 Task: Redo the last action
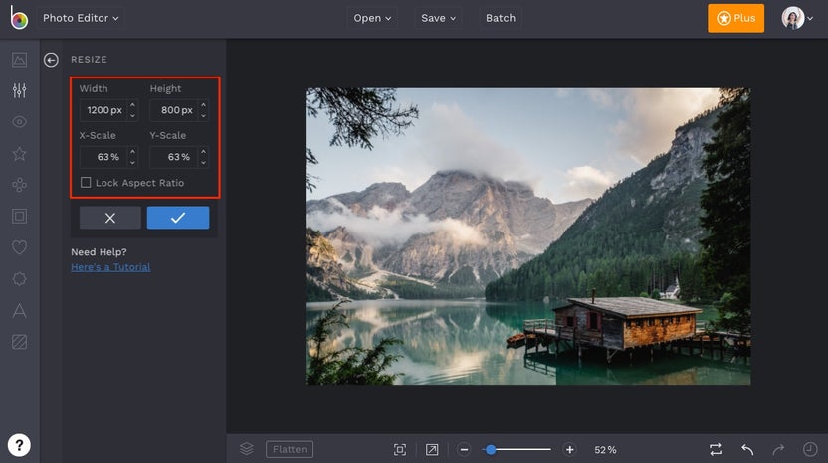[778, 449]
